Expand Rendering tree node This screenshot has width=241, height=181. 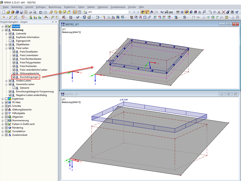click(x=3, y=128)
